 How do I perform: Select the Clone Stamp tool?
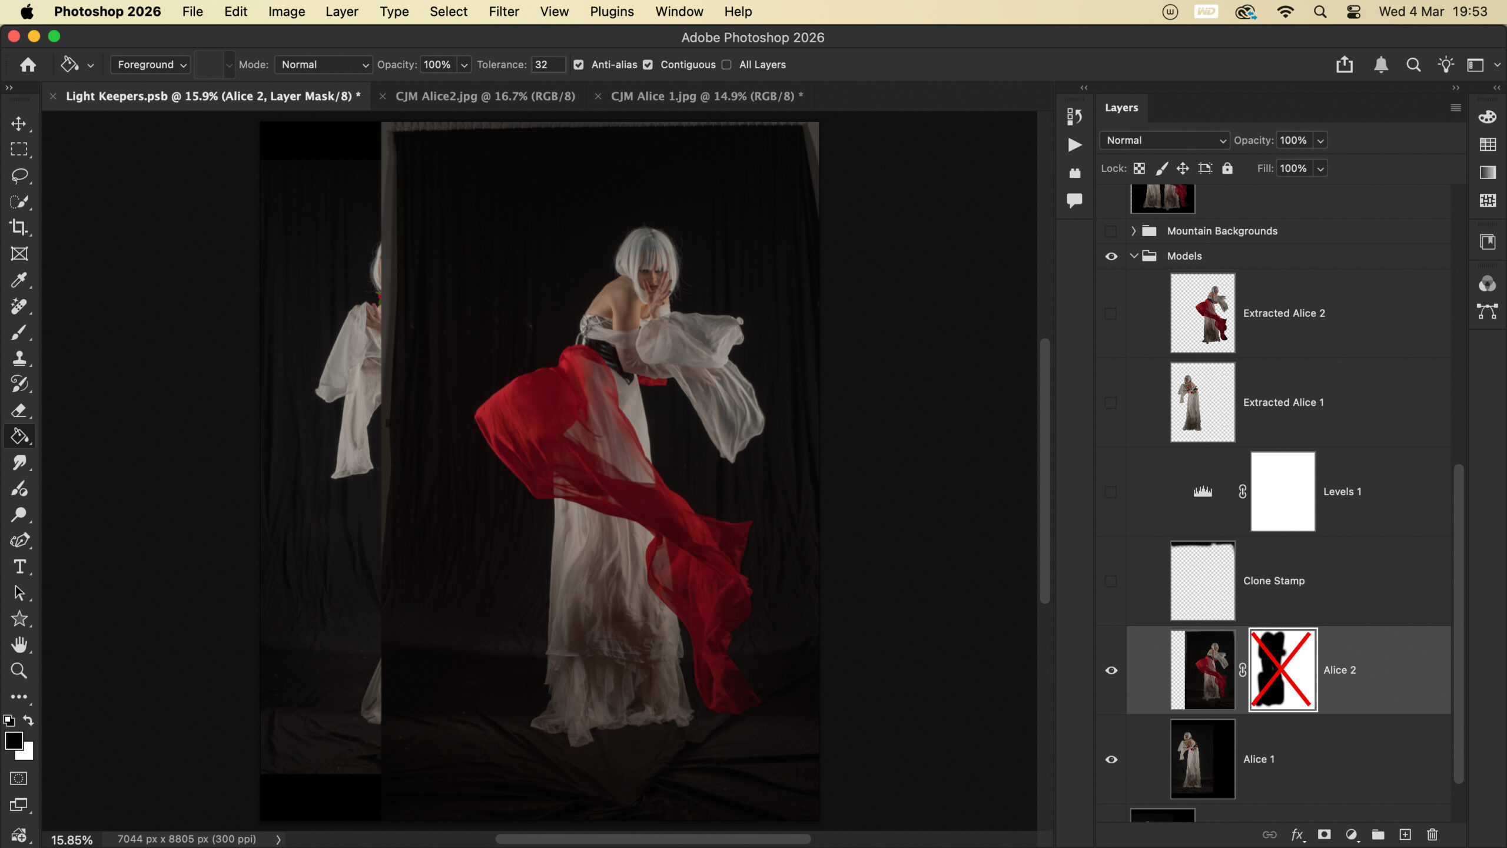[x=19, y=358]
